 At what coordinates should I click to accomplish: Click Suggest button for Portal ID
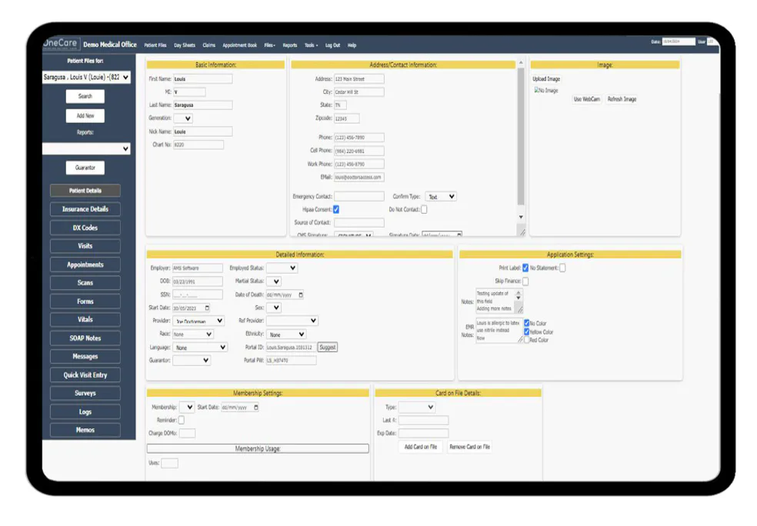[x=327, y=348]
